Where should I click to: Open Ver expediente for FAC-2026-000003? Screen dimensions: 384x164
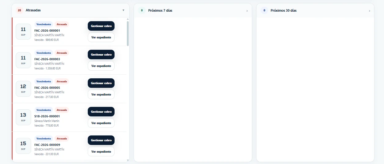101,66
